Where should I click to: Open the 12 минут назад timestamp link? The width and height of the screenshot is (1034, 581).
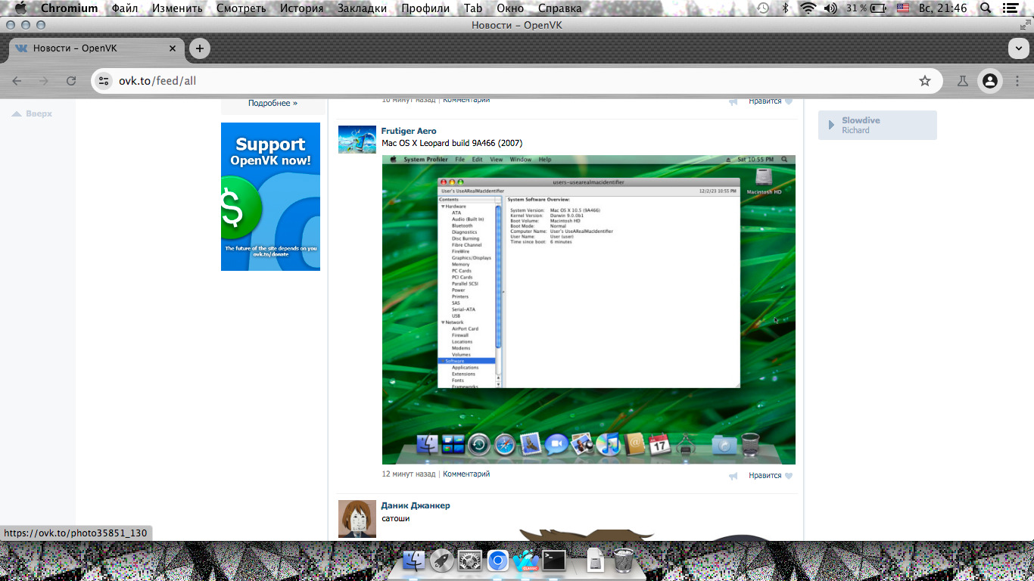point(409,474)
